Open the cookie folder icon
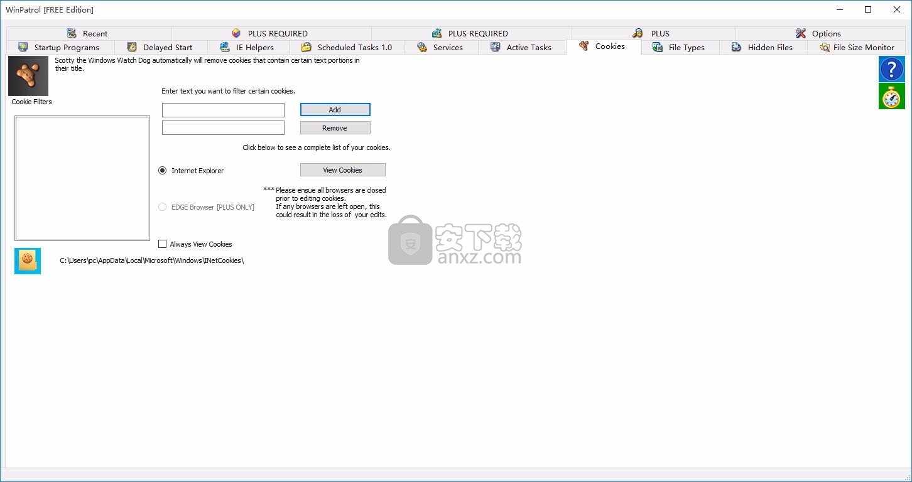The height and width of the screenshot is (482, 912). [28, 261]
